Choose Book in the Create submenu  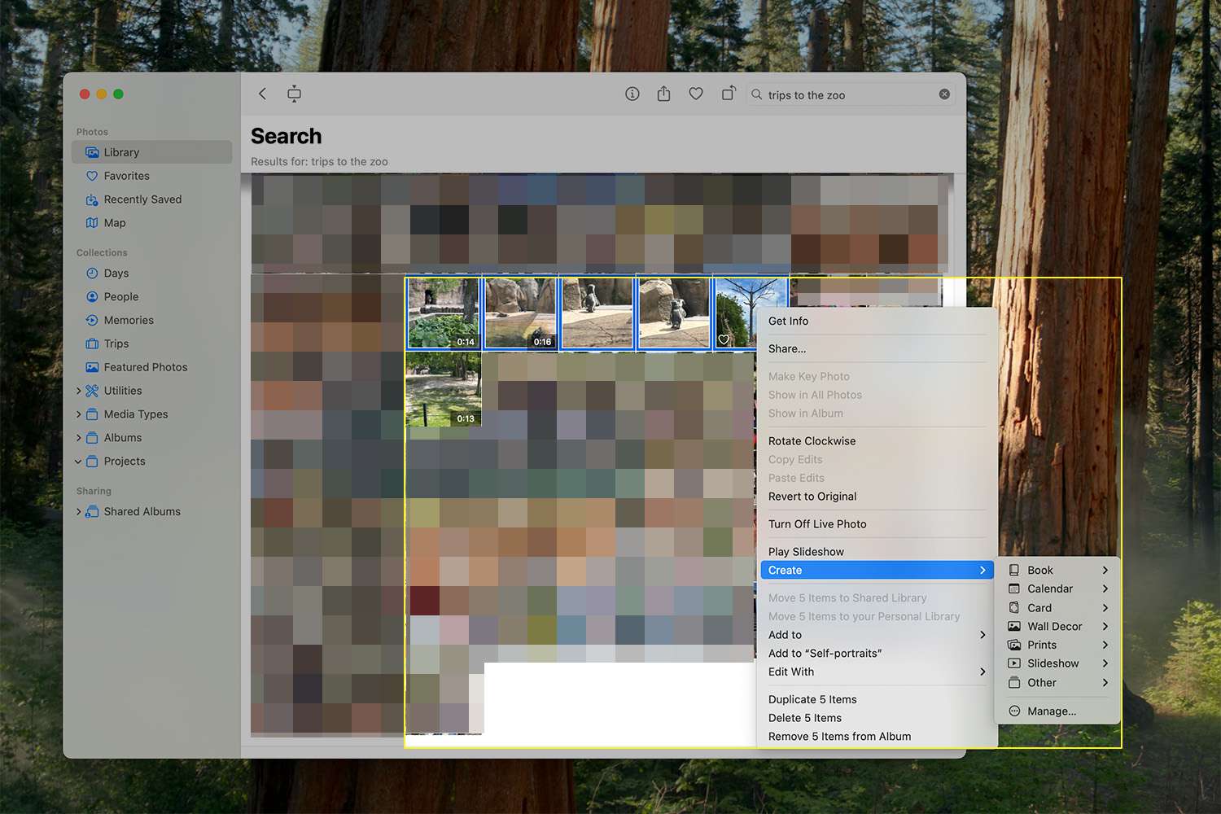click(1039, 571)
